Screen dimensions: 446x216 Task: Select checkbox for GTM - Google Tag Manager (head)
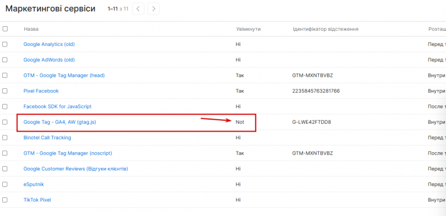click(5, 75)
